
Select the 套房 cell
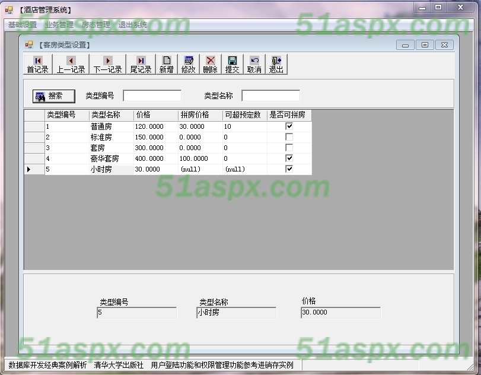click(112, 148)
